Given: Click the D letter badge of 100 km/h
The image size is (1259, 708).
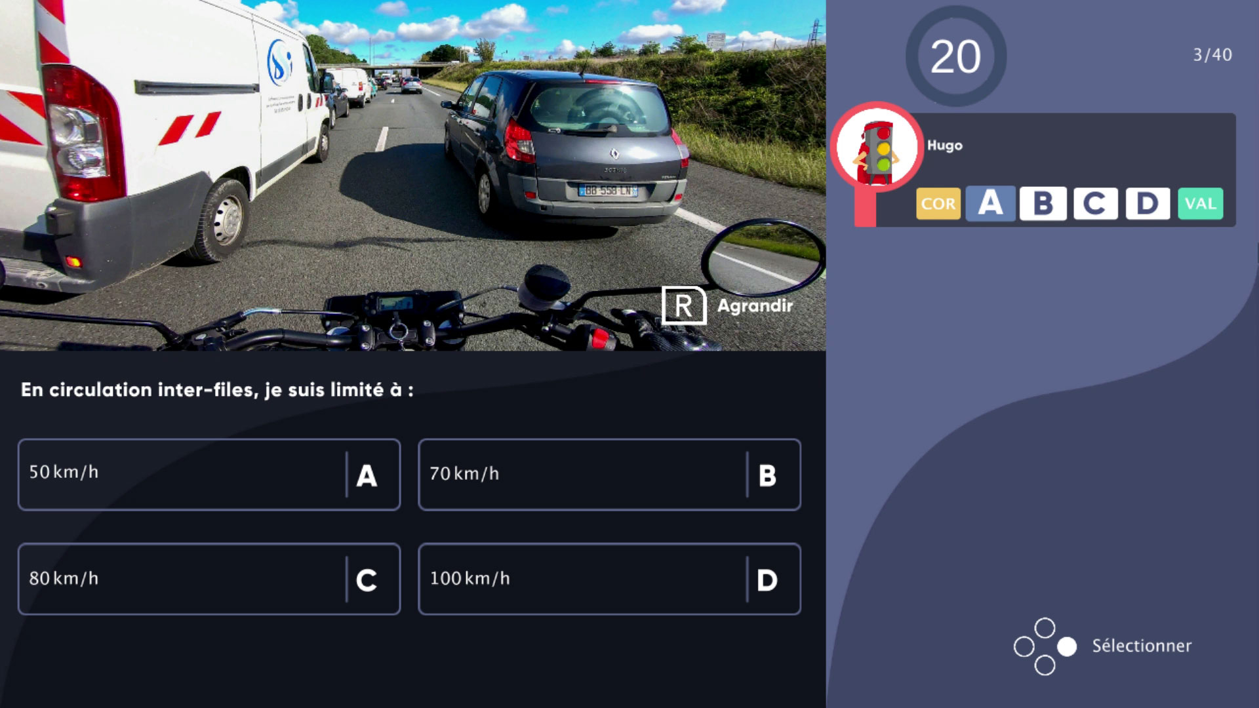Looking at the screenshot, I should pos(767,580).
